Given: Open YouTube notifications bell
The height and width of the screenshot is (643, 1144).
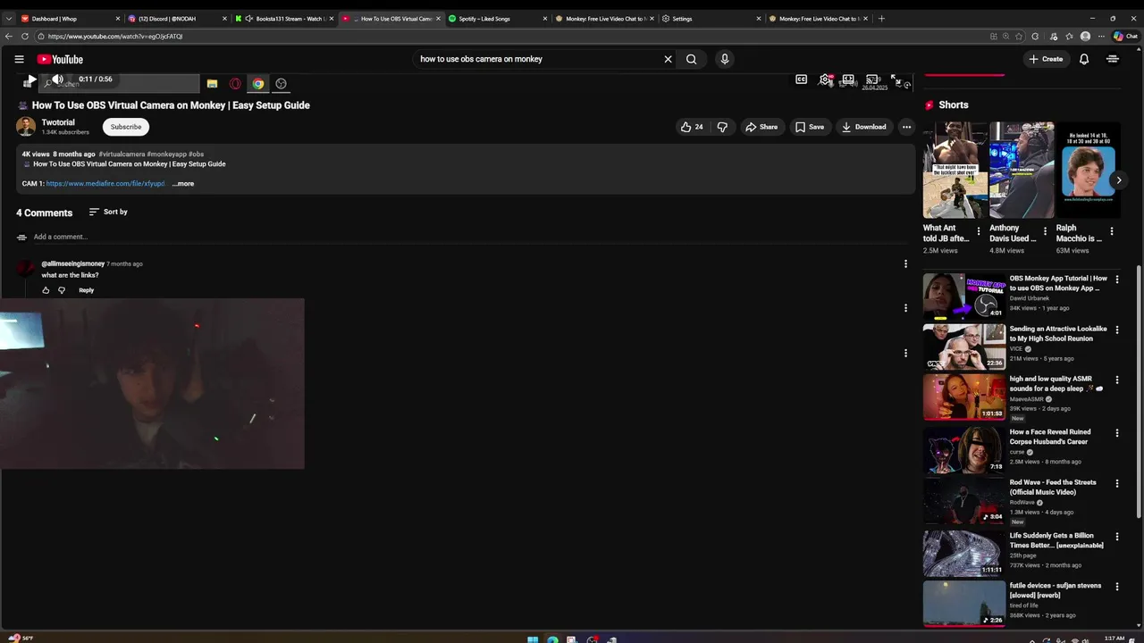Looking at the screenshot, I should 1083,59.
